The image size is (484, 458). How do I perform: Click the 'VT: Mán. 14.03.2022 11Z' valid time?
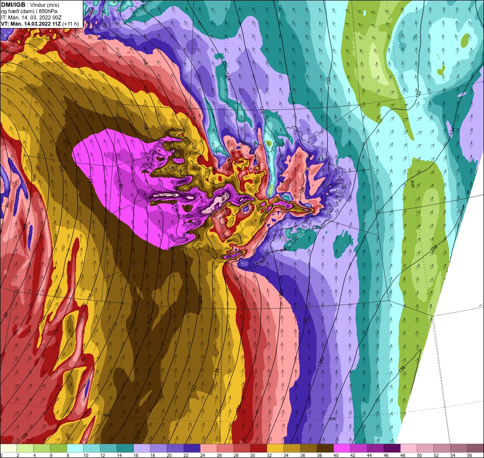pyautogui.click(x=30, y=24)
